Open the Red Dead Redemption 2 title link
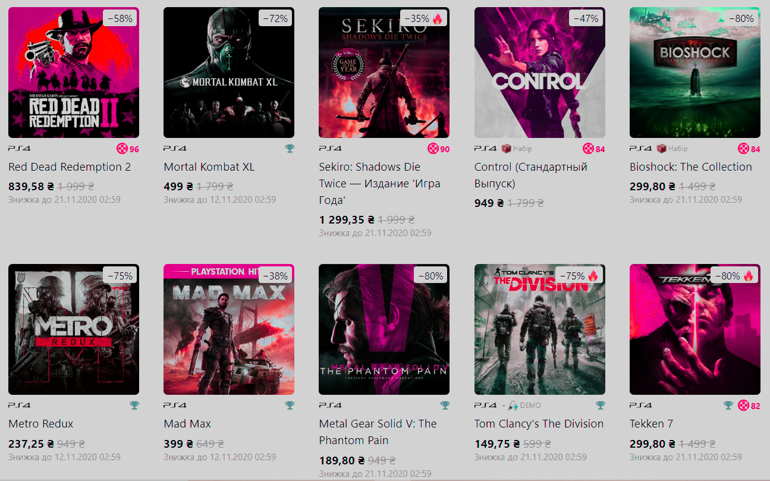Image resolution: width=770 pixels, height=481 pixels. [x=70, y=167]
